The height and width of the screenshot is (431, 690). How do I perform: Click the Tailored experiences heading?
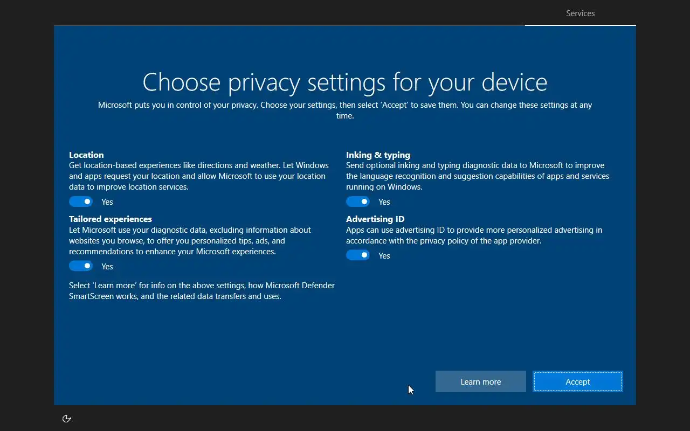(x=111, y=219)
